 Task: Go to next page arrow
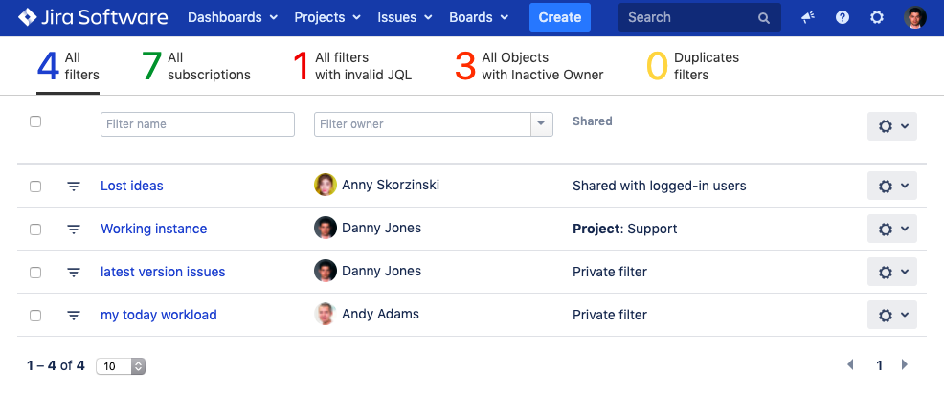click(905, 365)
